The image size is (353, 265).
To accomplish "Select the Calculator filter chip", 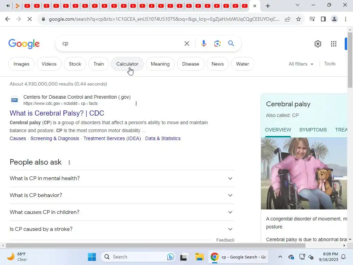I will point(127,64).
